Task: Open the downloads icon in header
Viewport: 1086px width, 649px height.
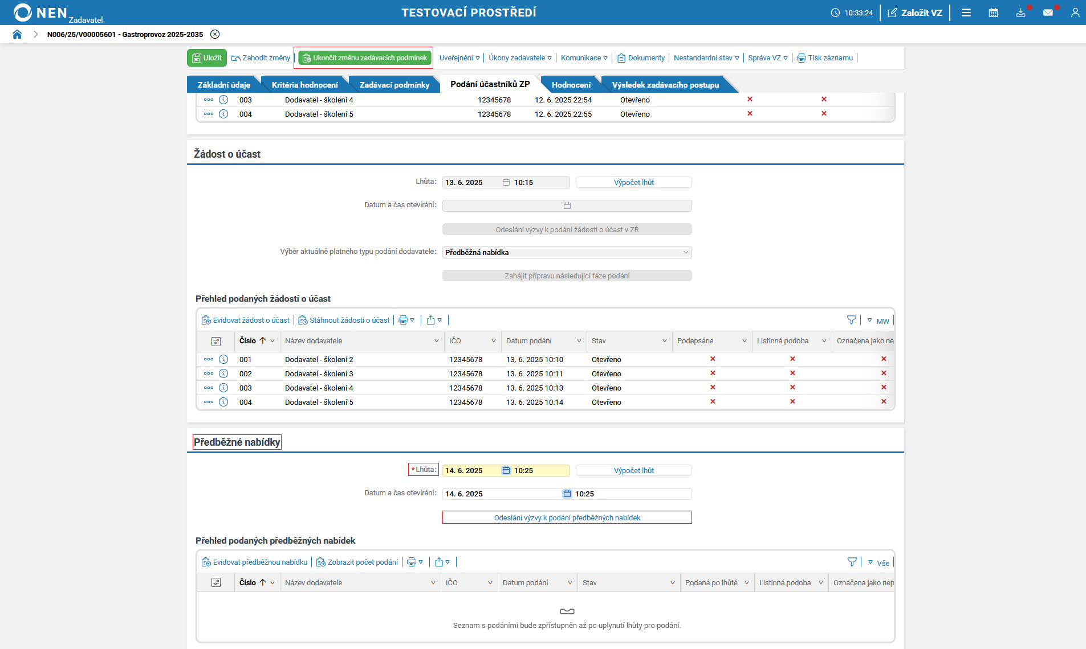Action: click(1020, 13)
